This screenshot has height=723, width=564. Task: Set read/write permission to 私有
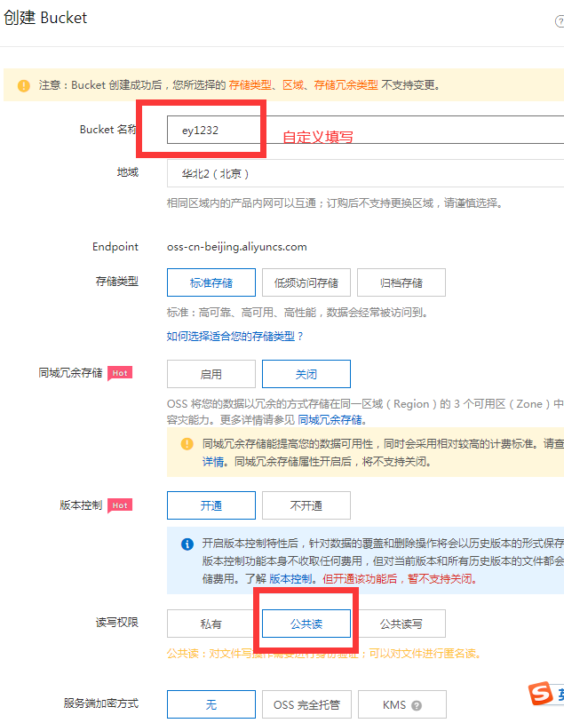pos(211,624)
